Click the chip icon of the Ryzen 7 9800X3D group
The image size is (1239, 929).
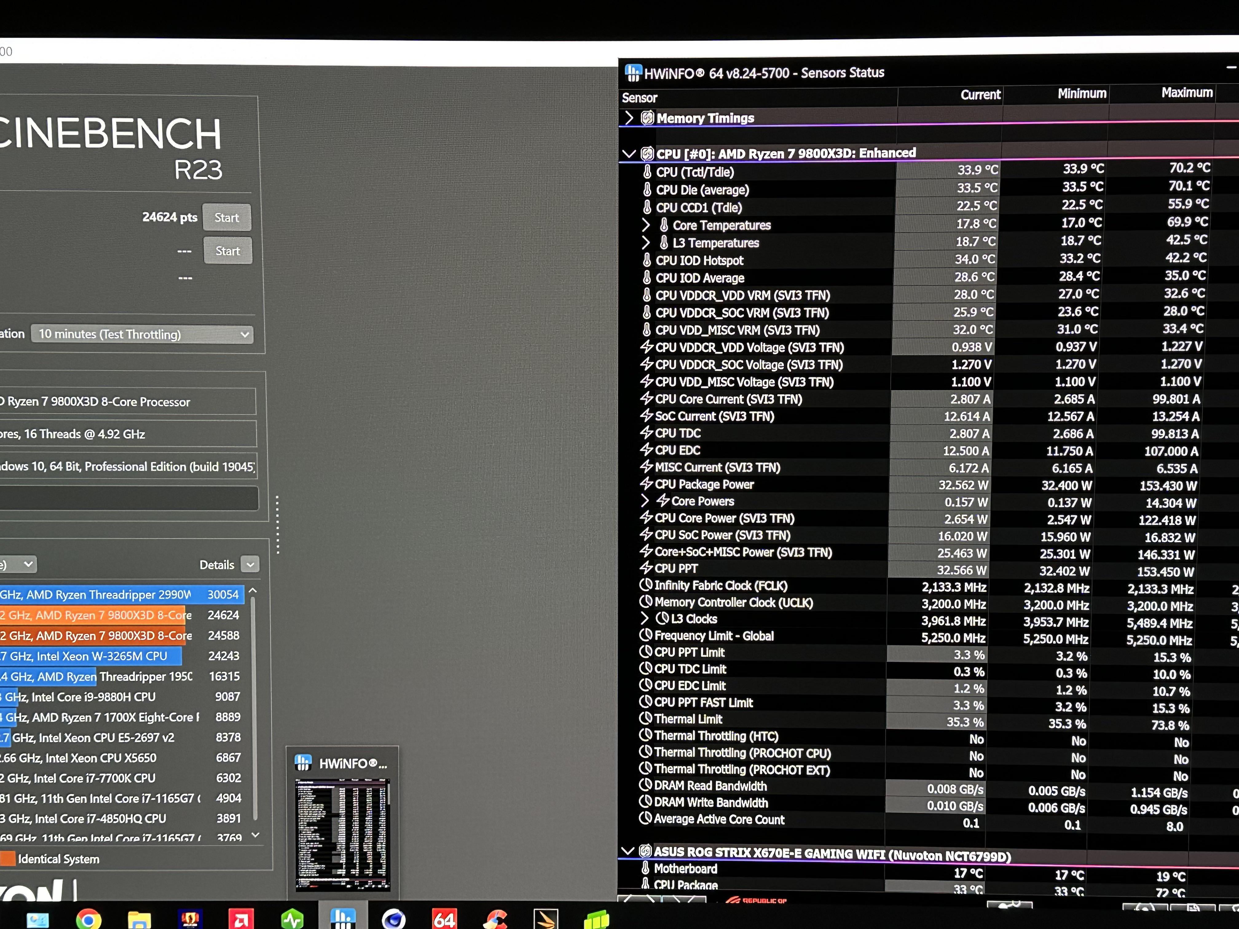(647, 153)
